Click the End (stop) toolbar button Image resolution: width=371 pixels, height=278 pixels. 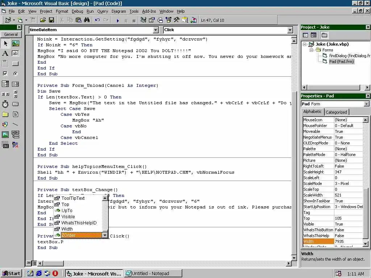pos(134,21)
